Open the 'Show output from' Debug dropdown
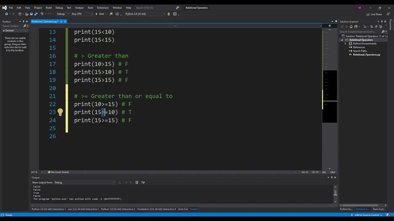This screenshot has width=394, height=221. [85, 183]
